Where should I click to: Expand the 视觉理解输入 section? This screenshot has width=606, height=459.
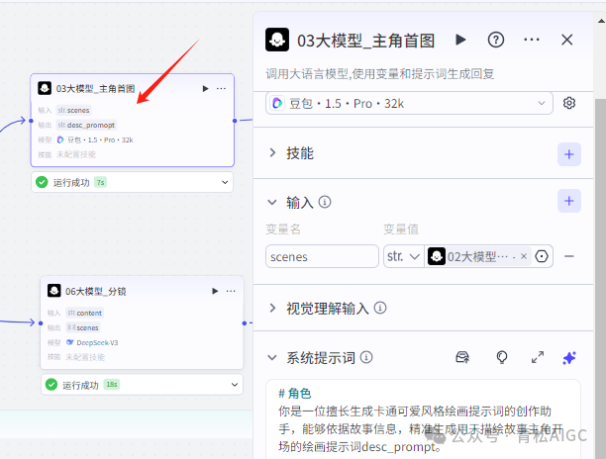point(272,308)
